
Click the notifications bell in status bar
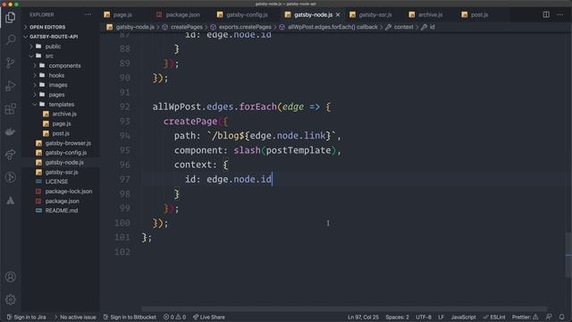(x=562, y=317)
